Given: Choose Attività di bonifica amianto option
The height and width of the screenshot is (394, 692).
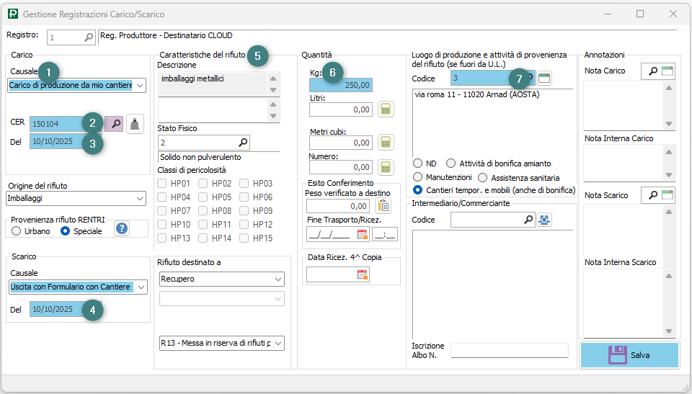Looking at the screenshot, I should point(451,164).
